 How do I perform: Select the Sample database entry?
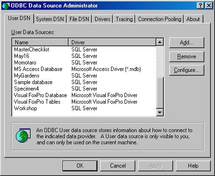[33, 82]
